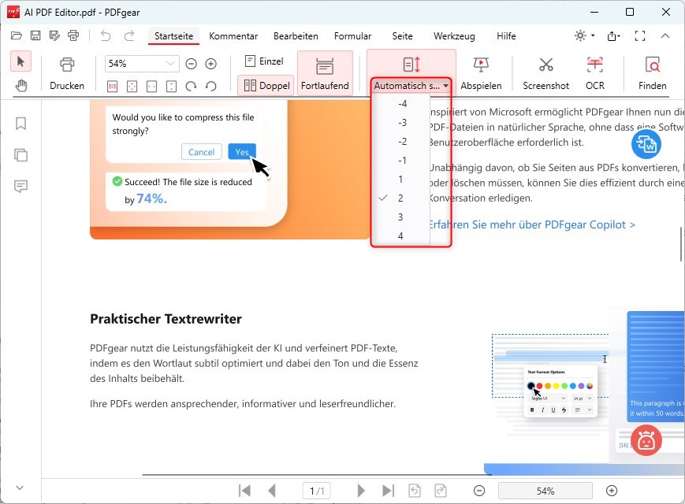Click the actual size 1:1 icon
Image resolution: width=685 pixels, height=504 pixels.
(x=112, y=87)
